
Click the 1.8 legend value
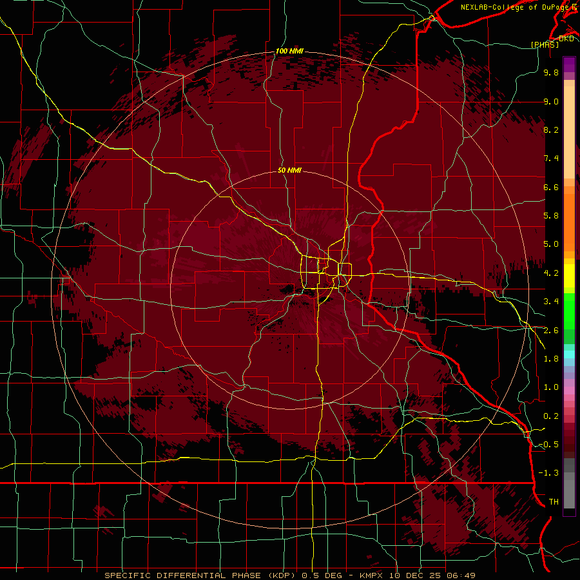(x=551, y=359)
